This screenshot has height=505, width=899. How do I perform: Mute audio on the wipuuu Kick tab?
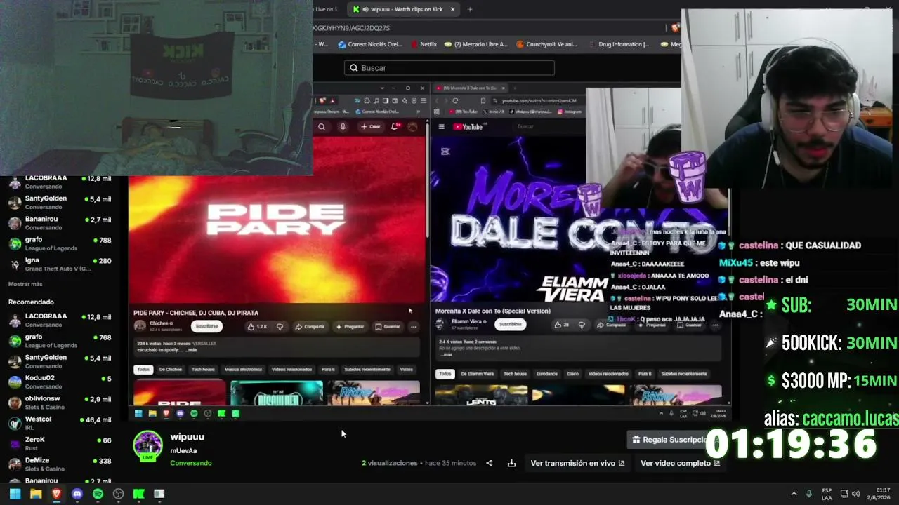point(365,9)
